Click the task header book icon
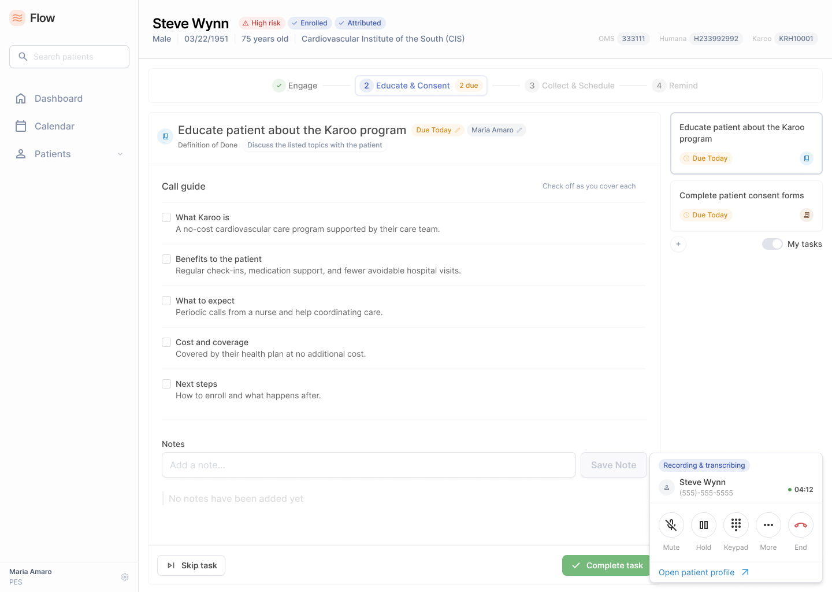 click(x=165, y=136)
